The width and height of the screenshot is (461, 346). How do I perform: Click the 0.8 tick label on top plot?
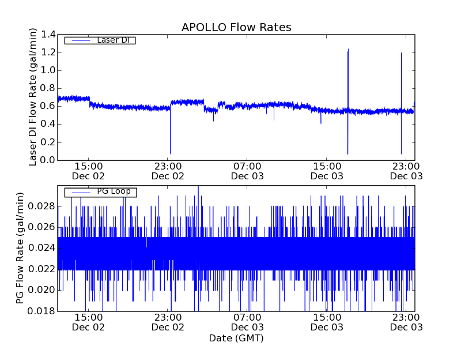pos(48,89)
